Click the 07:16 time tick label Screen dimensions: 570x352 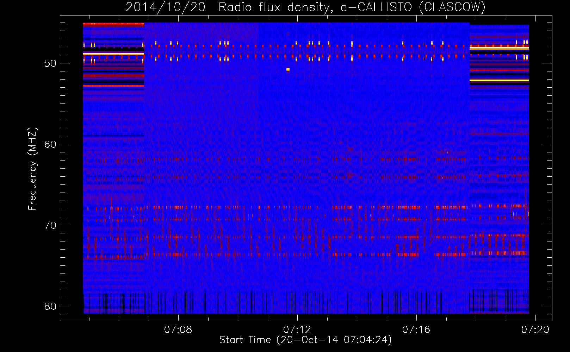click(416, 329)
